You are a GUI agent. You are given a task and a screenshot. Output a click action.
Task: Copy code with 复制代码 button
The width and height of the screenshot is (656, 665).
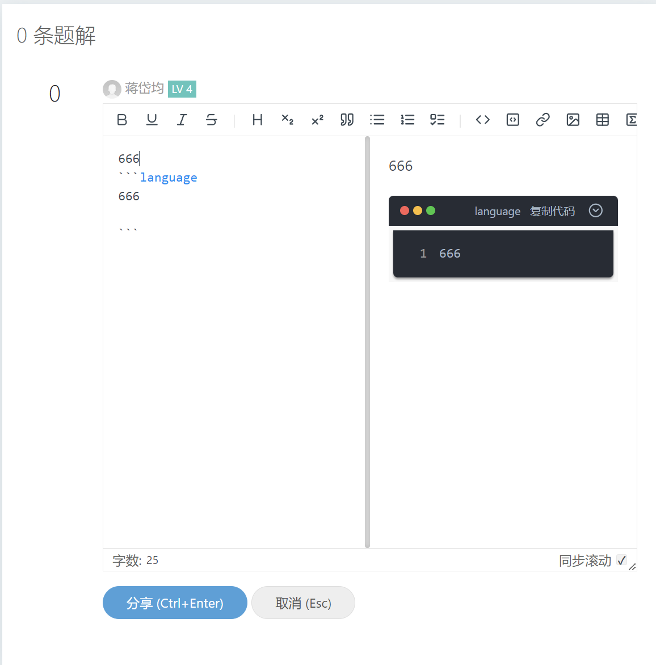552,211
